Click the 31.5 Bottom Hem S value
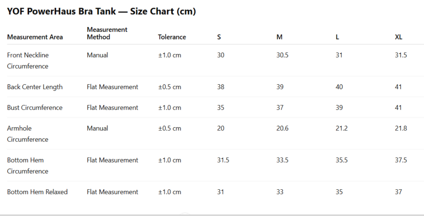The height and width of the screenshot is (216, 424). pyautogui.click(x=223, y=160)
